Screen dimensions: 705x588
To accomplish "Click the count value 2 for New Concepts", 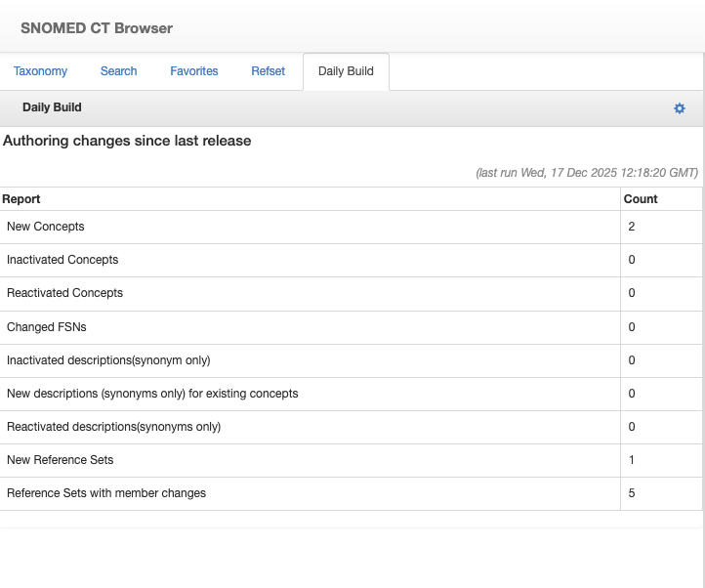I will (632, 227).
